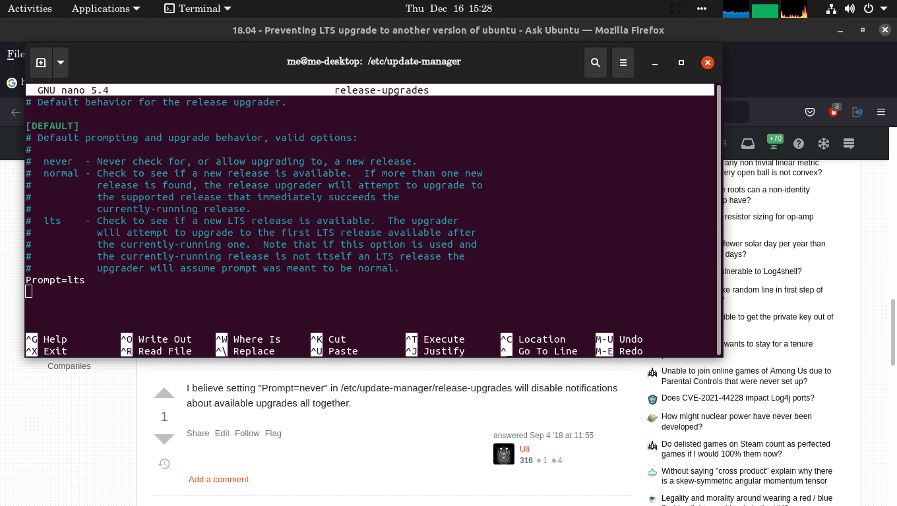Click the Prompt=lts line in nano
This screenshot has width=897, height=506.
(55, 280)
